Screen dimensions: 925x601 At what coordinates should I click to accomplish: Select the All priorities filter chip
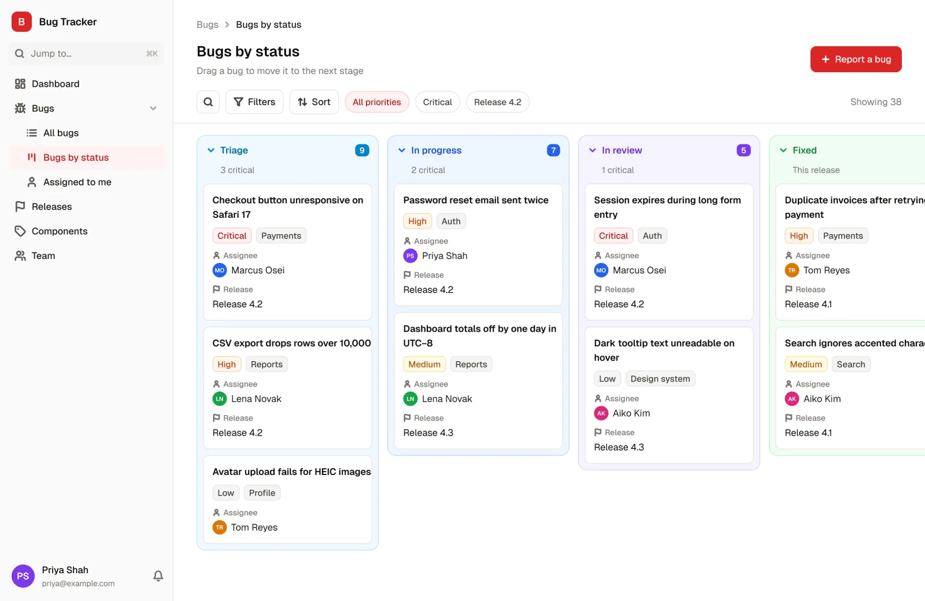coord(377,102)
